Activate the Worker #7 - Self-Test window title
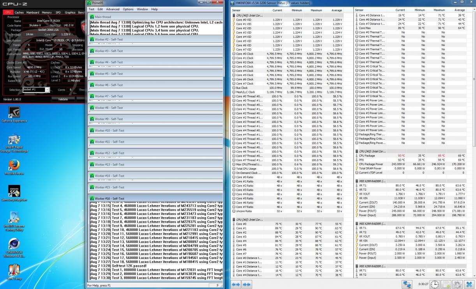 (155, 96)
